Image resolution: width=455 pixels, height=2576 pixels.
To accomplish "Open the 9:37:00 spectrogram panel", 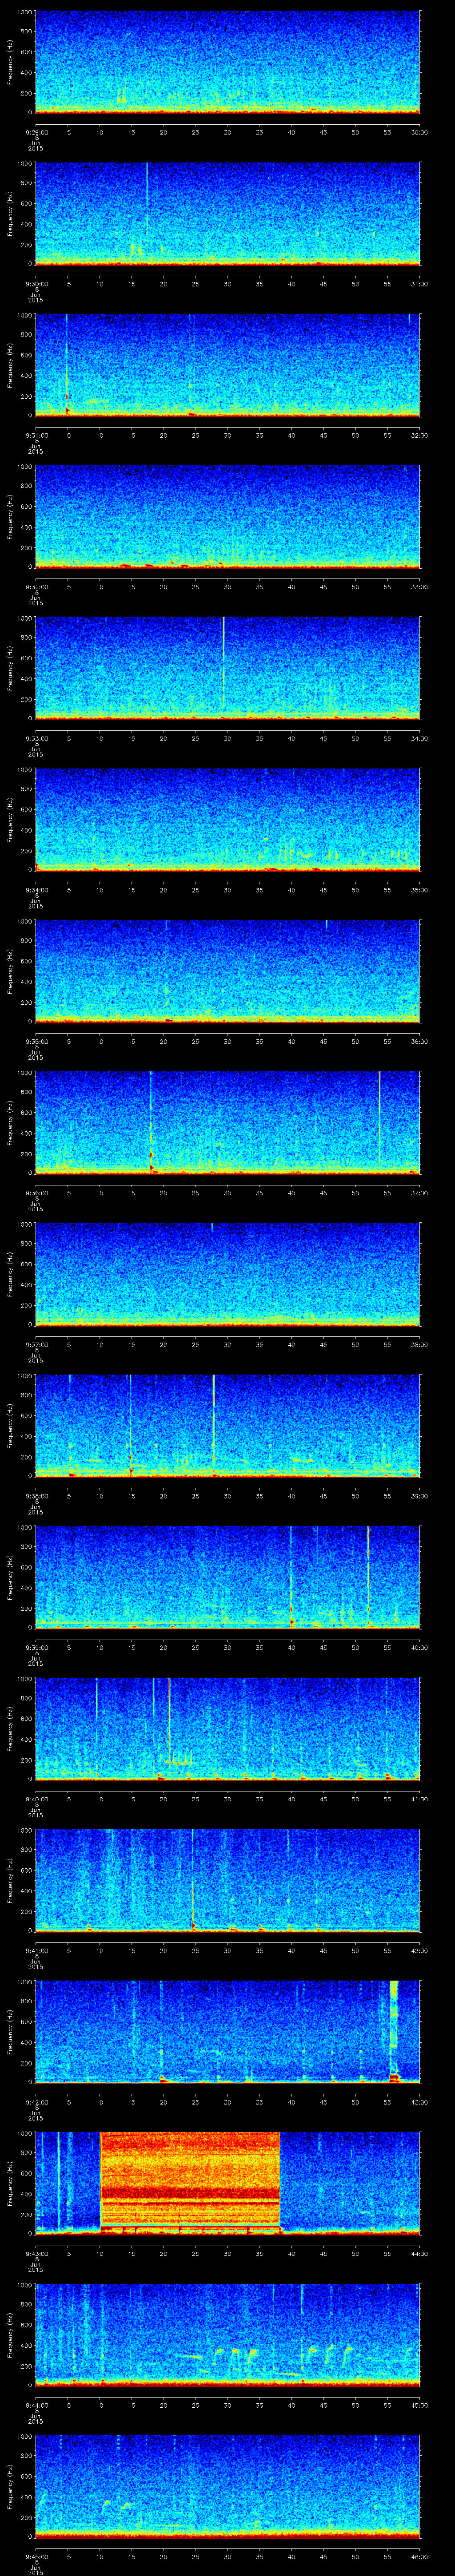I will coord(227,1274).
